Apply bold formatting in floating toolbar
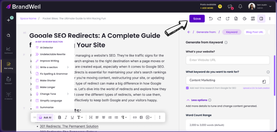The width and height of the screenshot is (277, 132). pos(59,117)
